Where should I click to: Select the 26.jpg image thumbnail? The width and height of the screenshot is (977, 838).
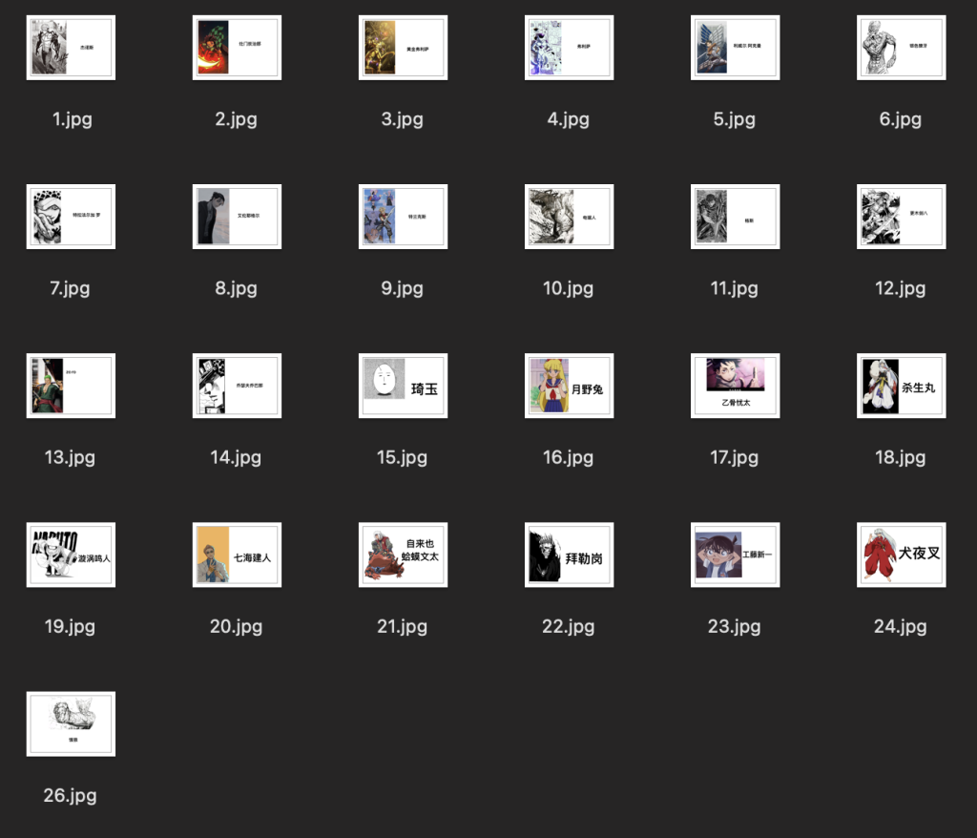point(71,723)
